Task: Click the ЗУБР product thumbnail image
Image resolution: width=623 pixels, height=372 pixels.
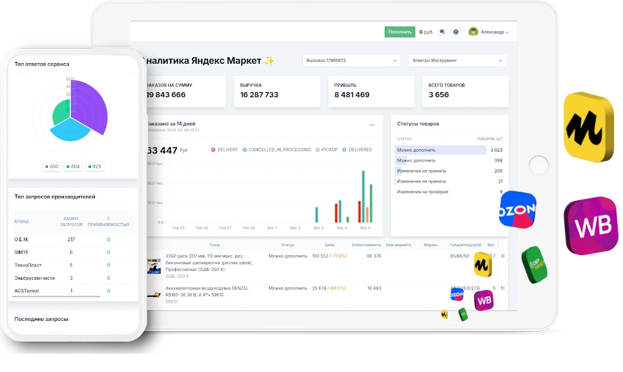Action: coord(154,266)
